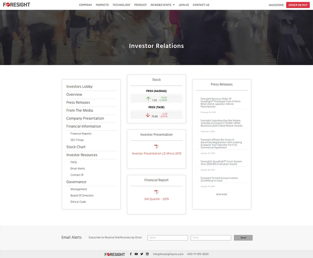Open From The Media in the sidebar

(x=80, y=110)
